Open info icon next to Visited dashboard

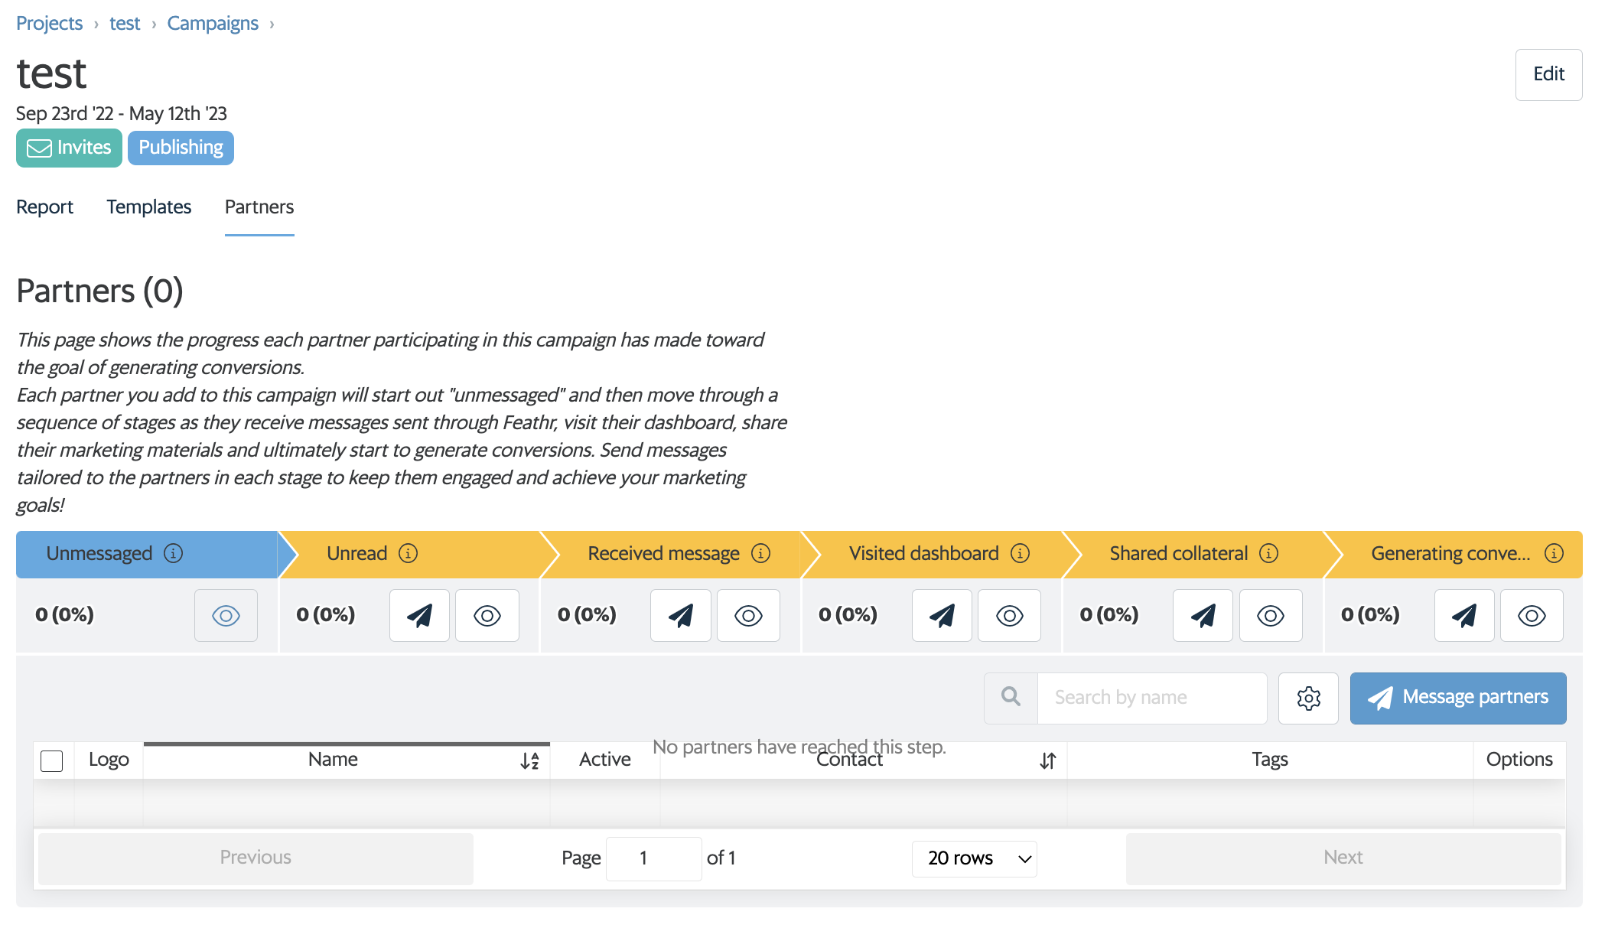click(1021, 553)
